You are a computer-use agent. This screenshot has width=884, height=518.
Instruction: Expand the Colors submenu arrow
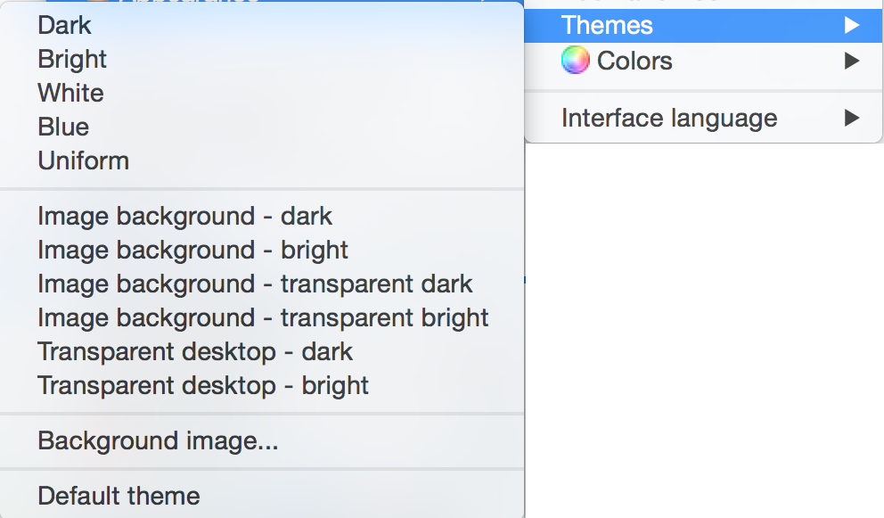click(851, 61)
